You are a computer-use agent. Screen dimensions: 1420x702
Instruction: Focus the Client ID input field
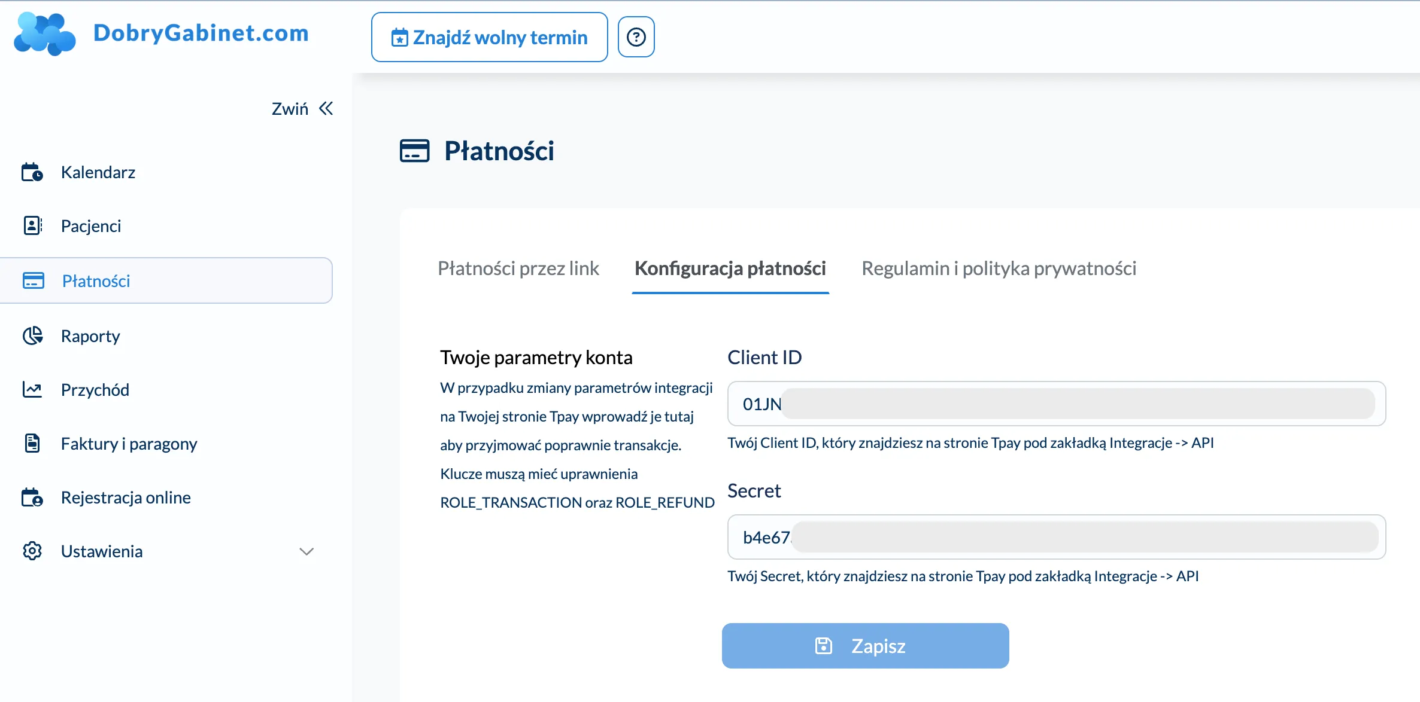tap(1056, 404)
